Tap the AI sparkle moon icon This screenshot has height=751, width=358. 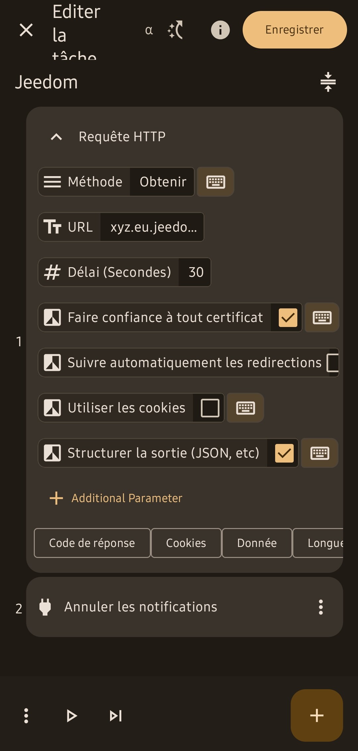(x=175, y=30)
